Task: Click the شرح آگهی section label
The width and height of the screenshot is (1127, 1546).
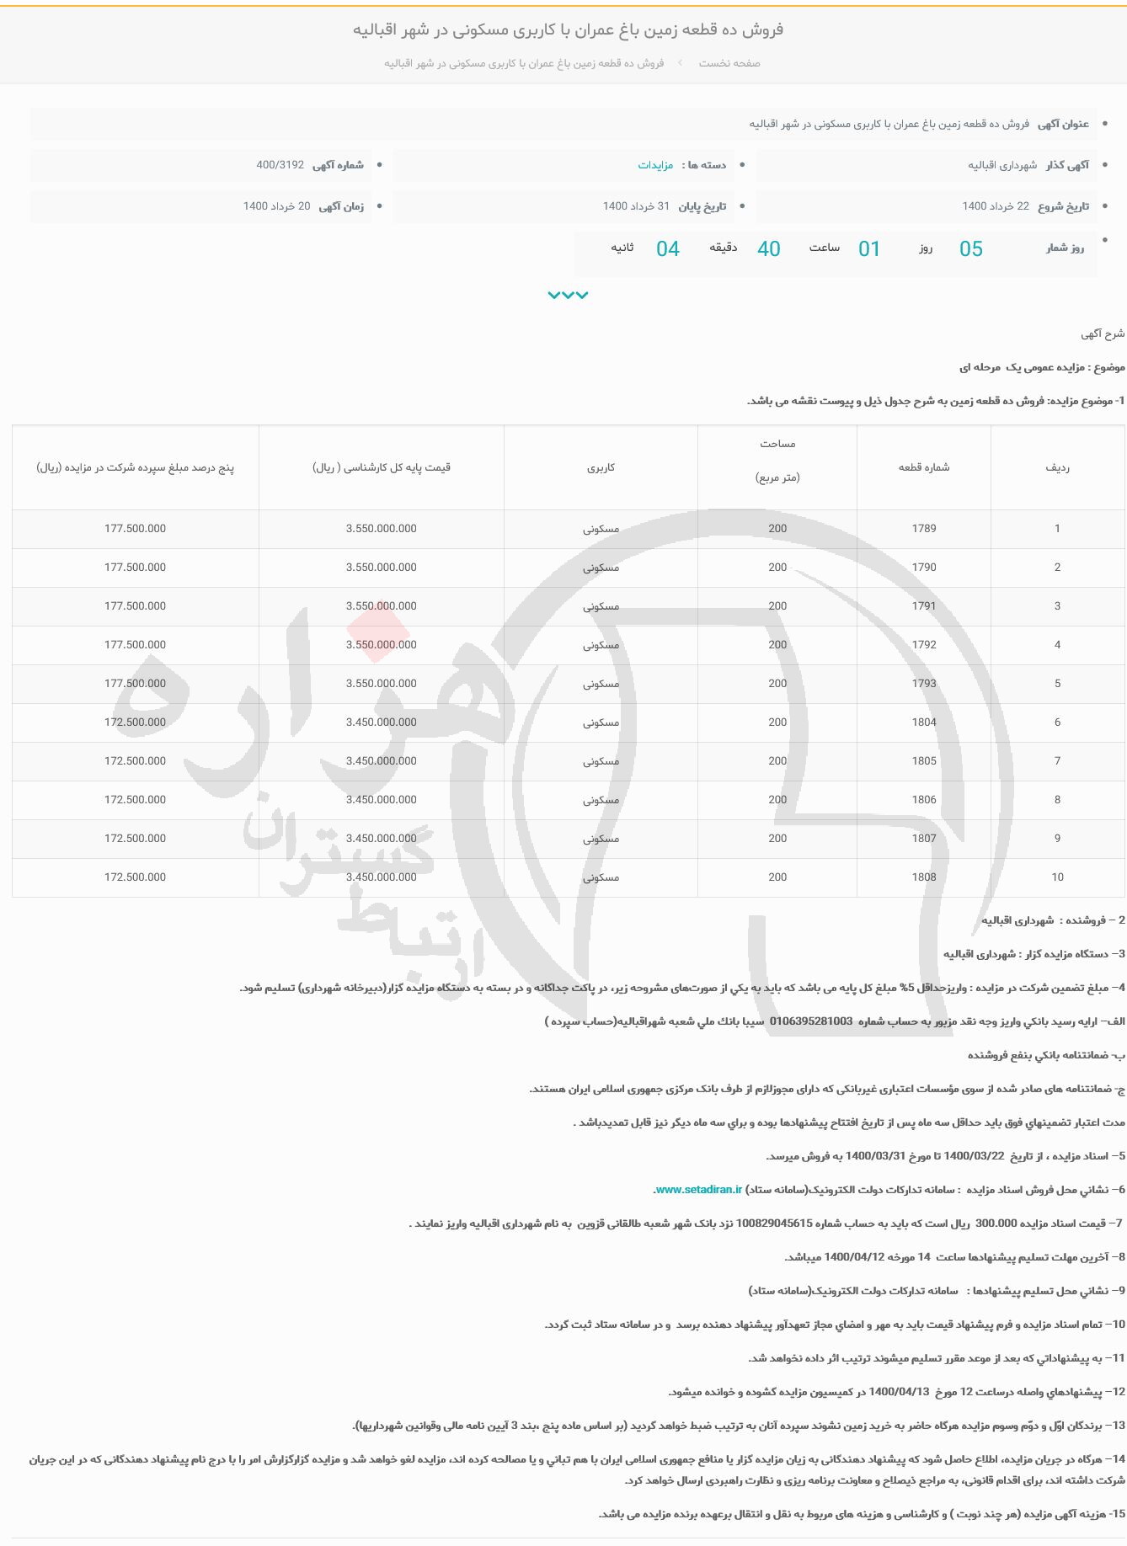Action: (x=1103, y=333)
